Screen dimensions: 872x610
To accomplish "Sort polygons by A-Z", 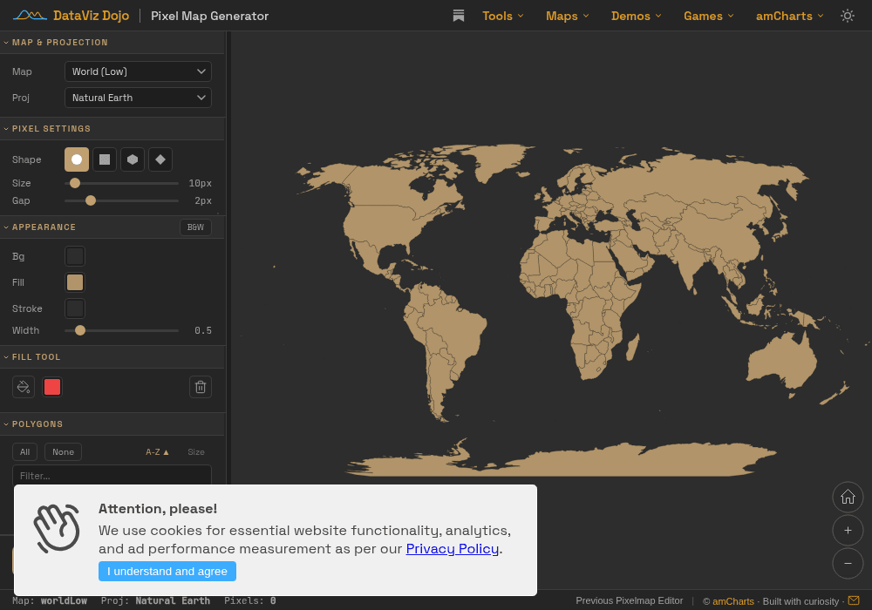I will 157,452.
